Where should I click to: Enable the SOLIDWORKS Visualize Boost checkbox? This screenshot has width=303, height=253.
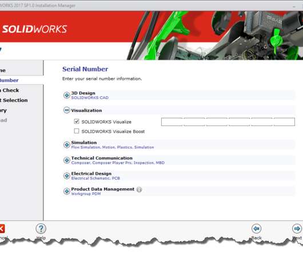tap(77, 131)
